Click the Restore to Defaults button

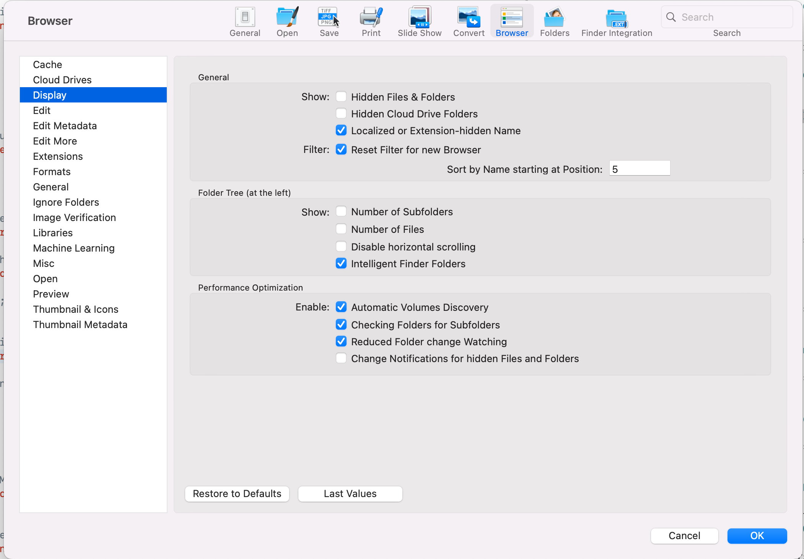point(238,494)
